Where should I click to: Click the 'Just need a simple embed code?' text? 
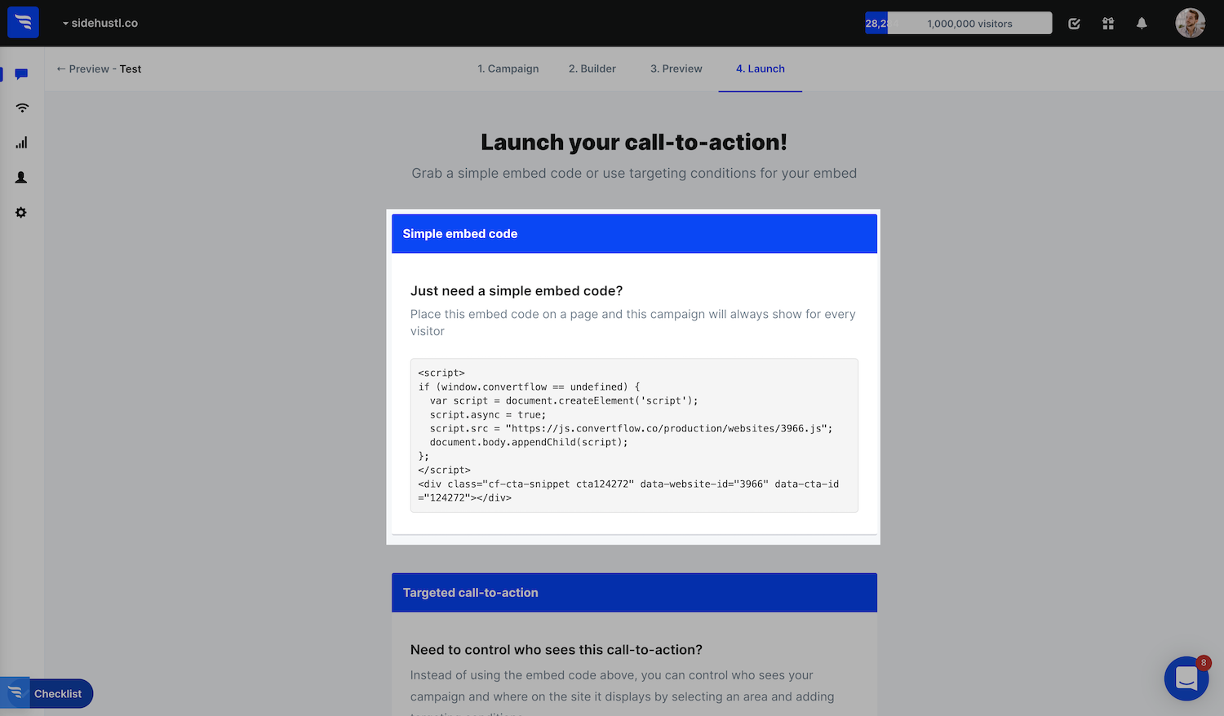click(x=517, y=291)
